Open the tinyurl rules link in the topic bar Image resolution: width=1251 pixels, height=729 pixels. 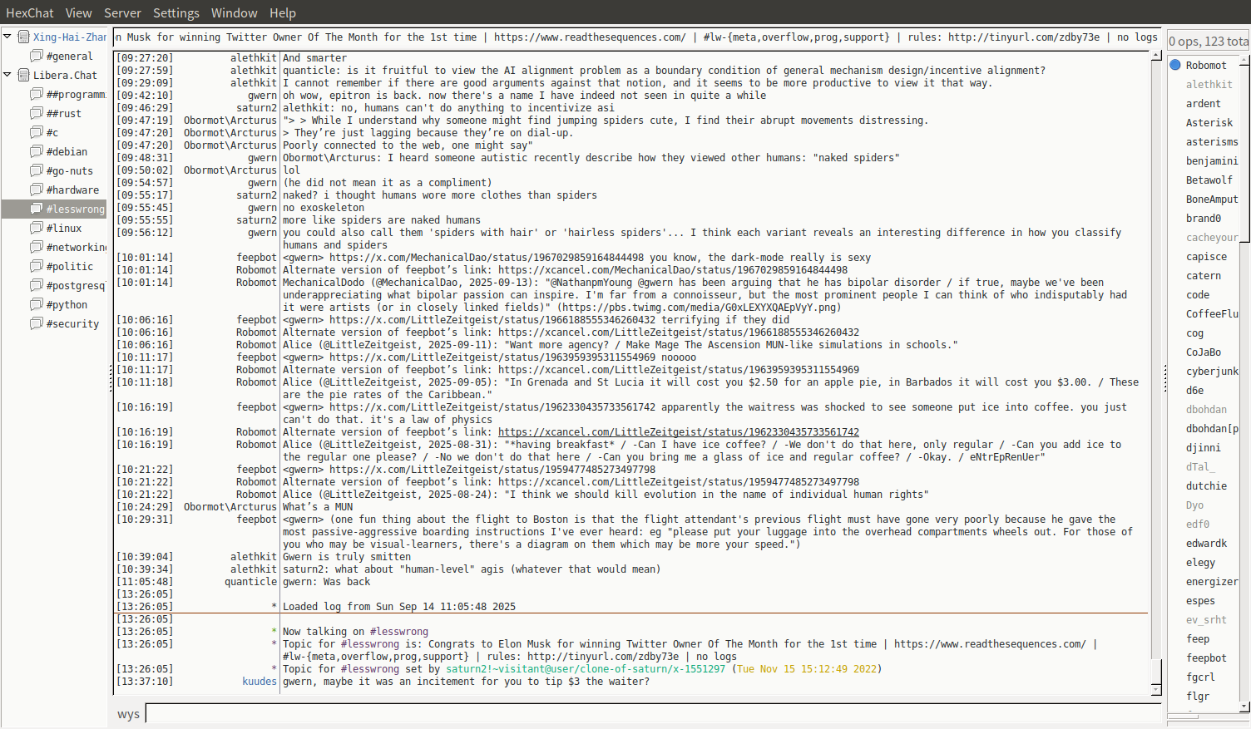(x=1024, y=37)
